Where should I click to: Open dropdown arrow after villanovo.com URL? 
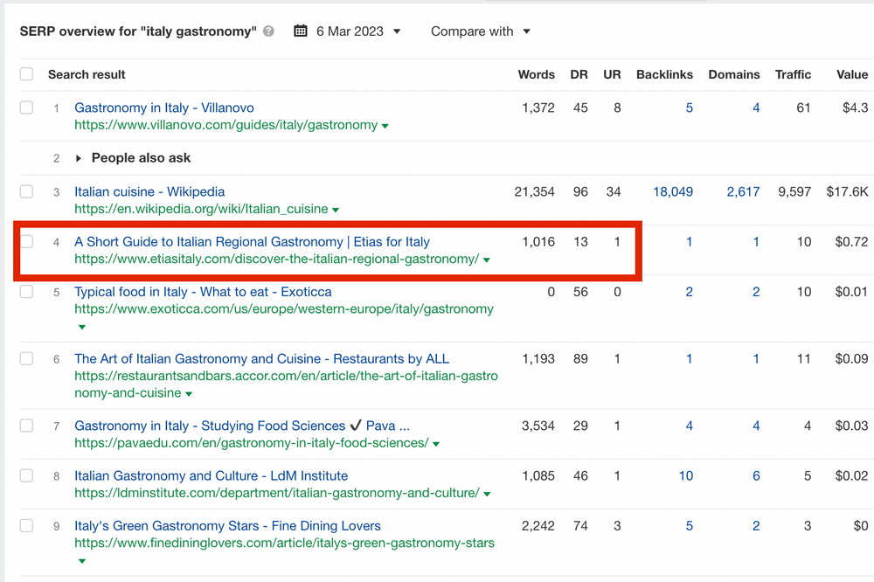click(385, 126)
